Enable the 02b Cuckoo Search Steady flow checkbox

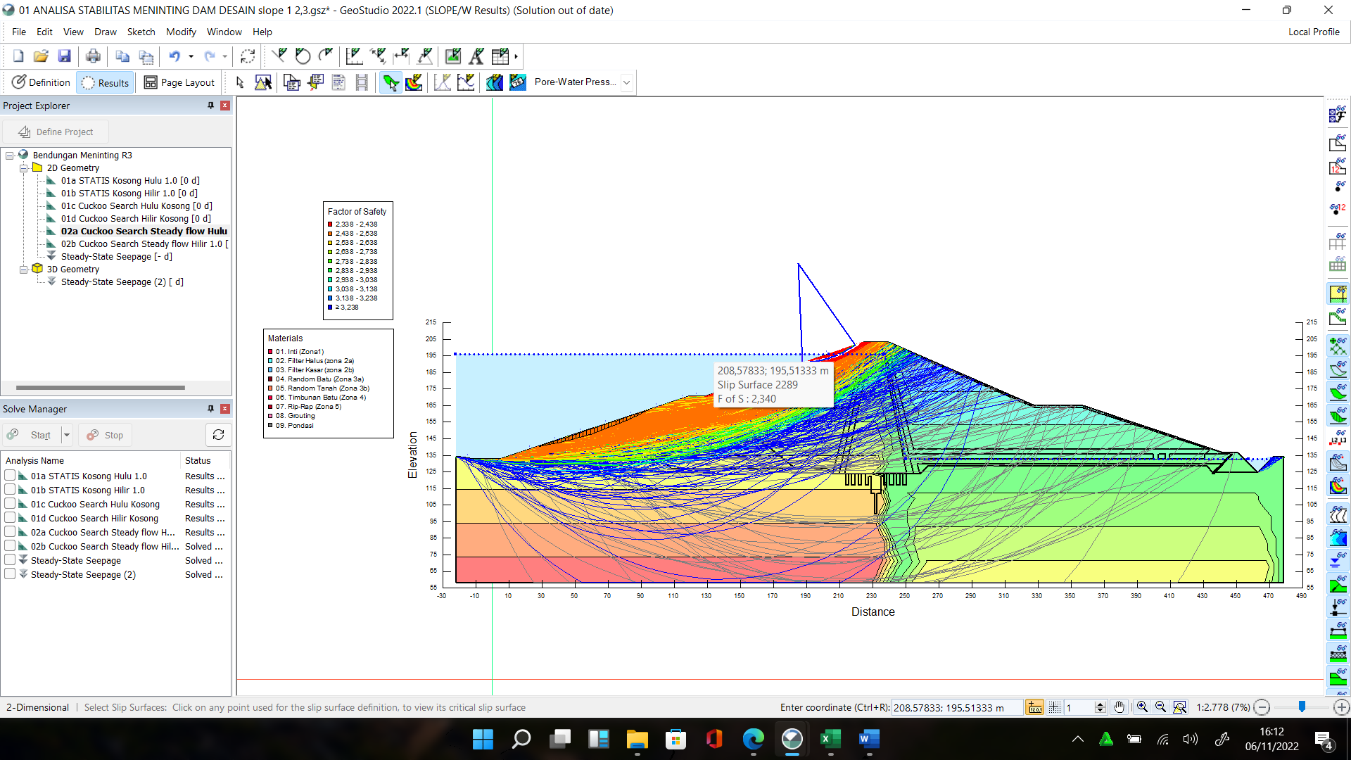10,546
